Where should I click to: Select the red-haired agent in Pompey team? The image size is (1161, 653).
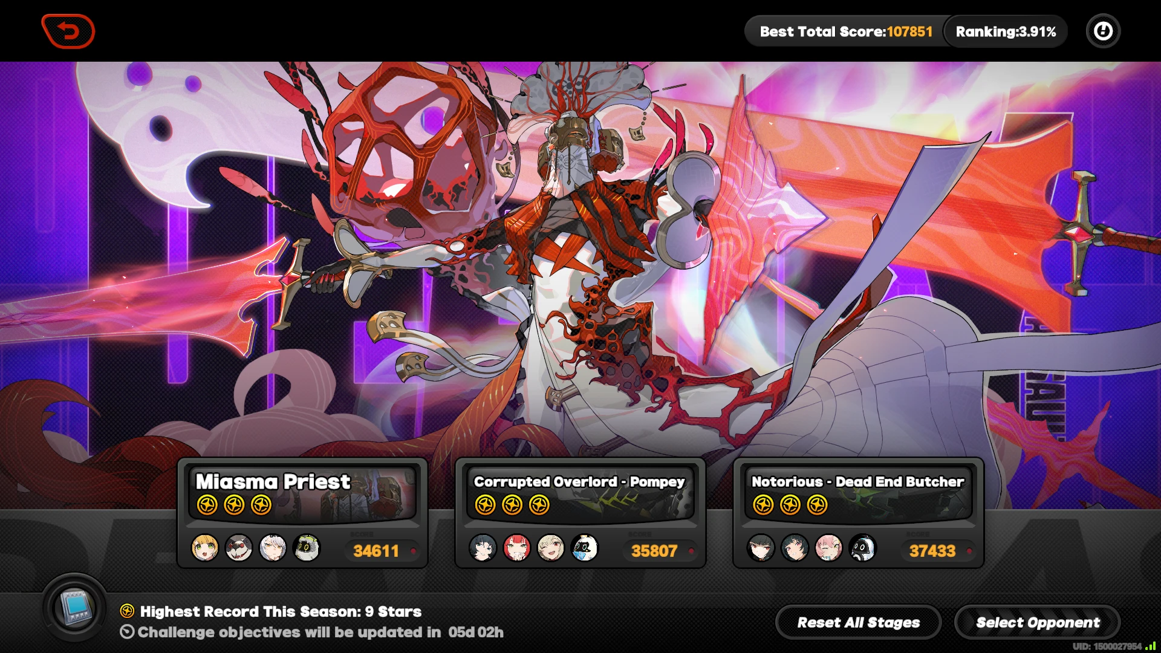pyautogui.click(x=517, y=548)
